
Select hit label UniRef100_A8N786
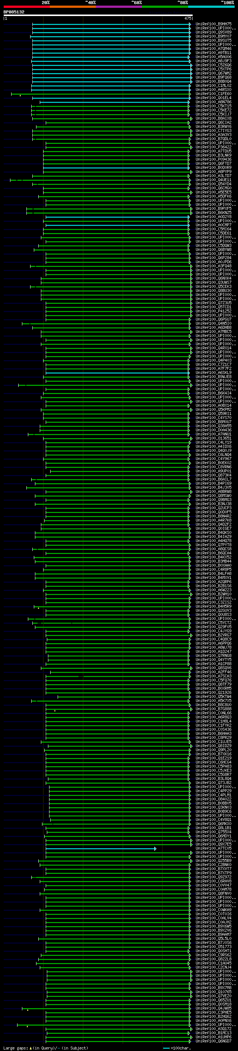[213, 102]
